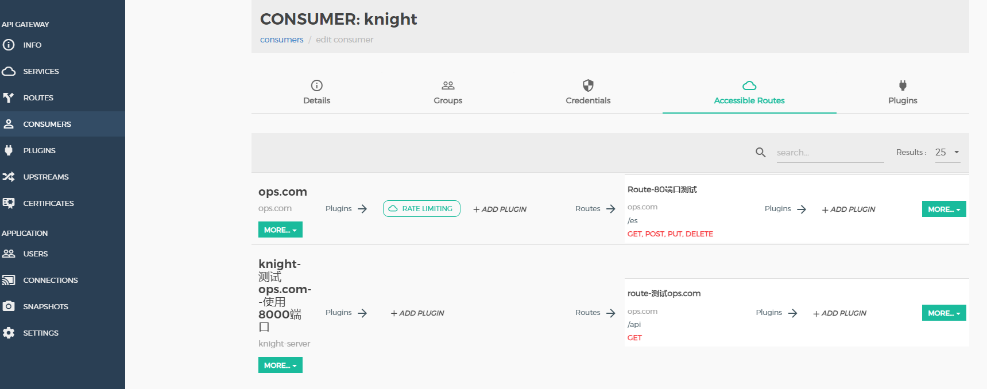Open MORE menu for the /api route
The width and height of the screenshot is (987, 389).
click(944, 313)
